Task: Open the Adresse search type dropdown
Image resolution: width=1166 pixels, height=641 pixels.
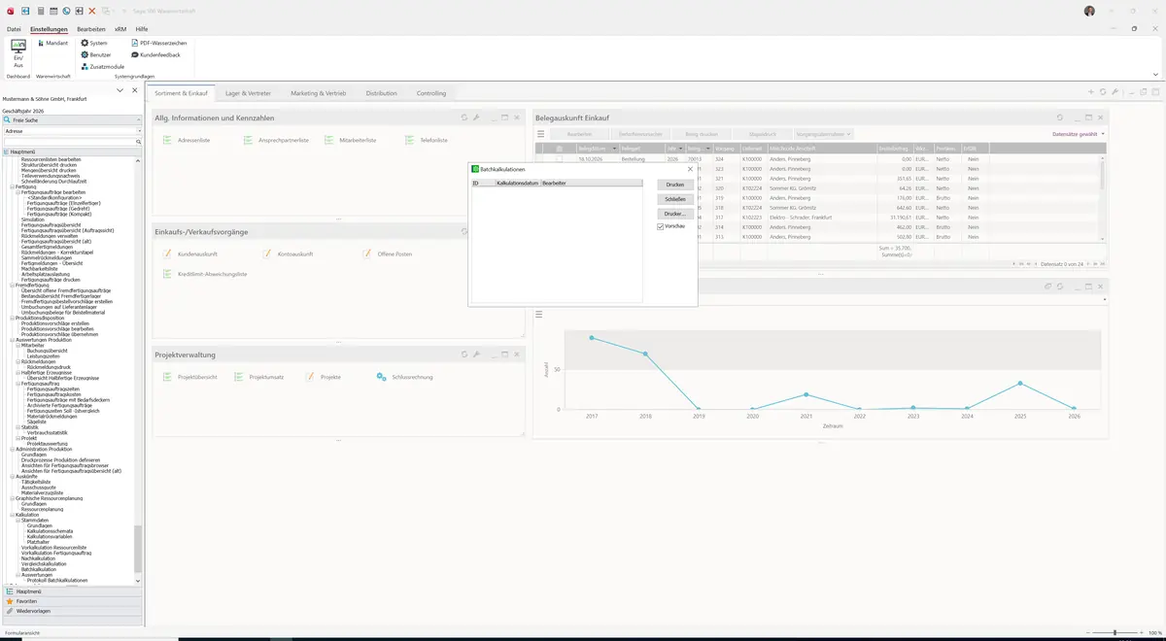Action: (139, 131)
